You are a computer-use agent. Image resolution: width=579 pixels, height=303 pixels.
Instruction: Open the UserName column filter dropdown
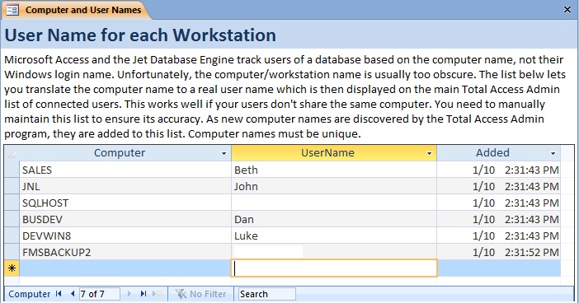tap(429, 153)
